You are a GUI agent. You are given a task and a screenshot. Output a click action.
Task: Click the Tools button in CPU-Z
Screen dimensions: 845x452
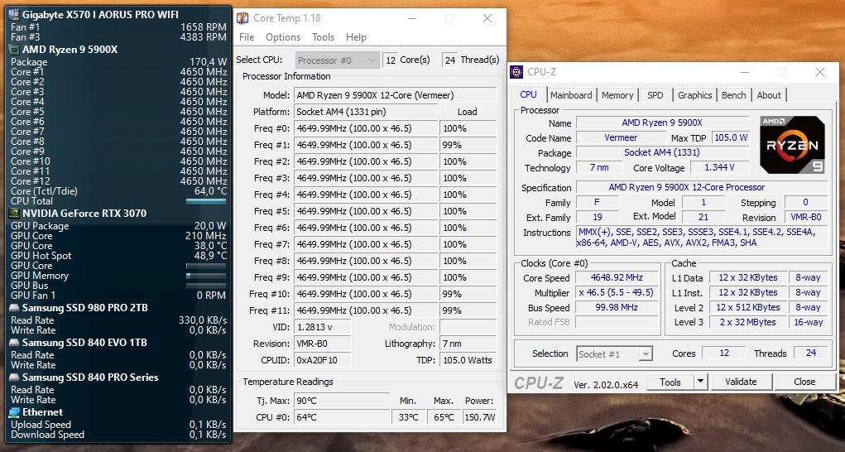[x=670, y=382]
